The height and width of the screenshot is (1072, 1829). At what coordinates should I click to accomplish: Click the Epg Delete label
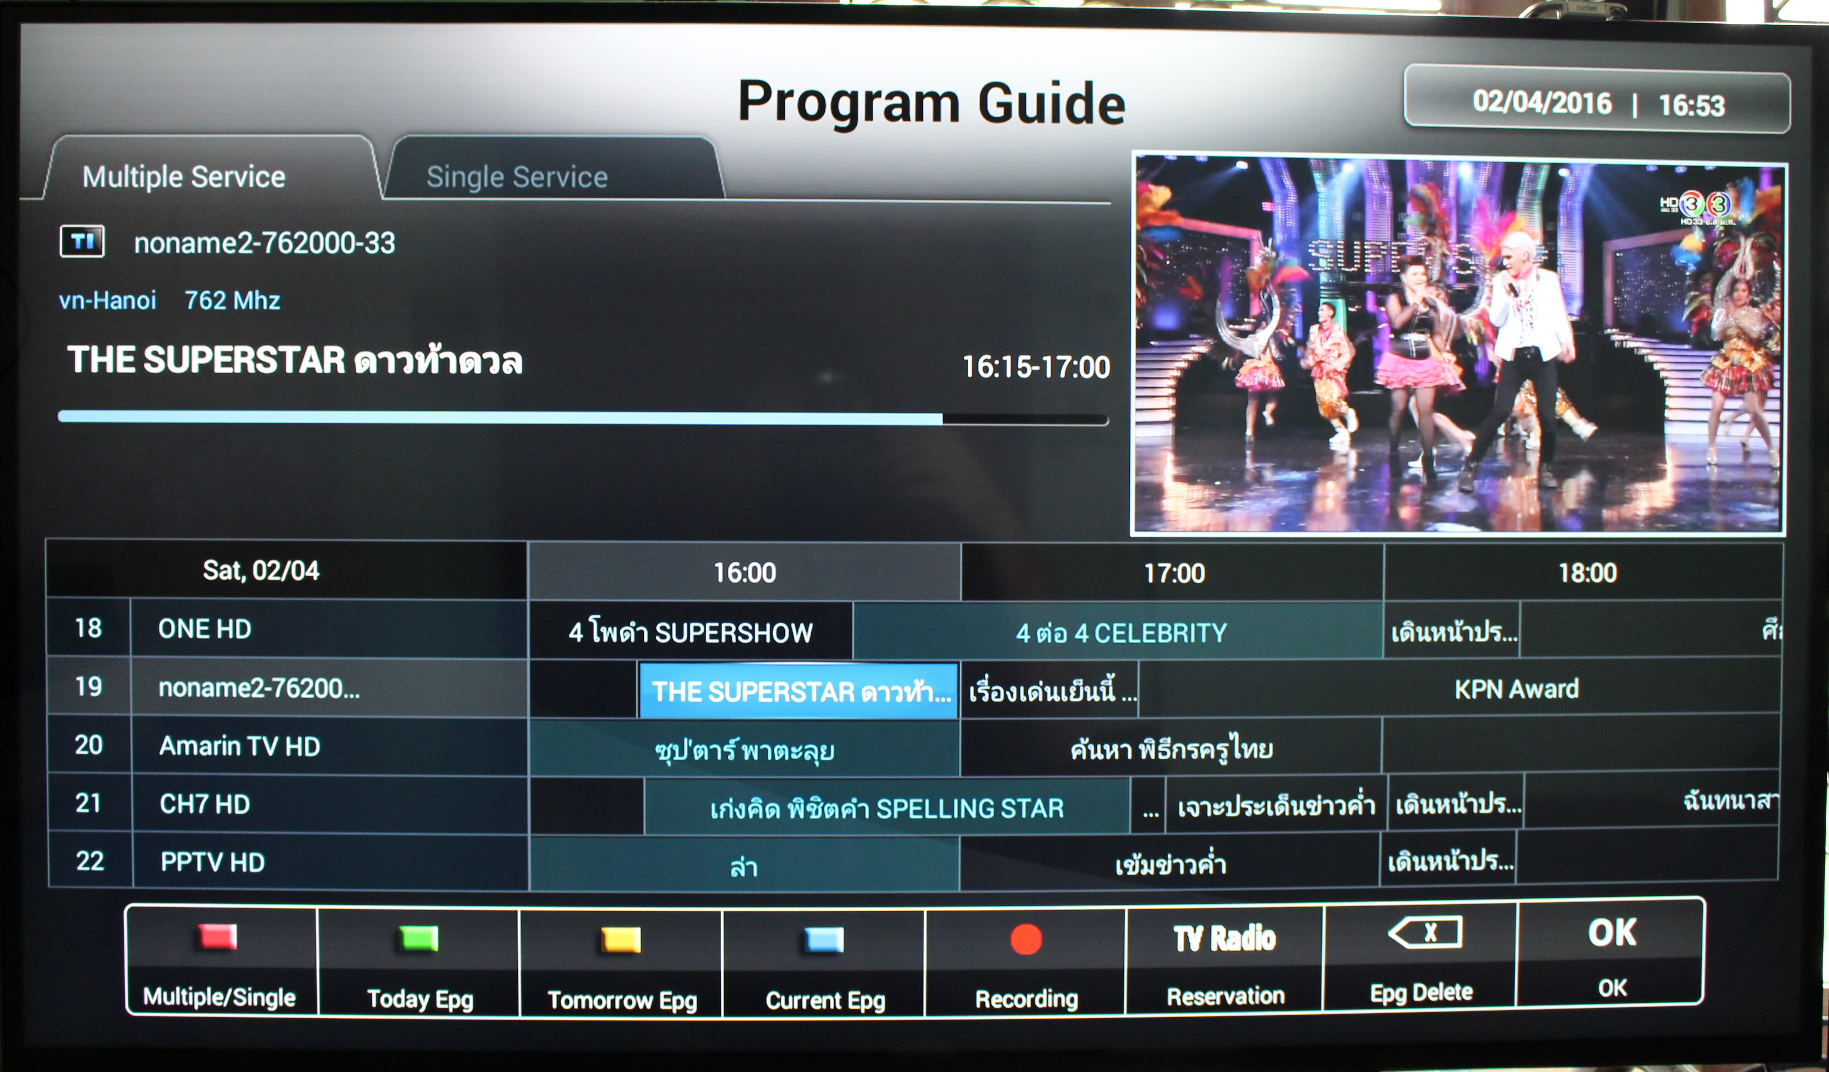tap(1421, 992)
